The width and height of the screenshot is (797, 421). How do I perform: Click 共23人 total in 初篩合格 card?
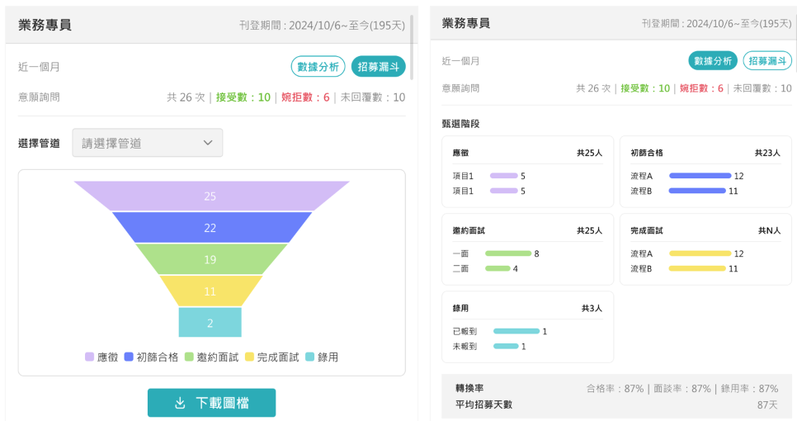(767, 153)
